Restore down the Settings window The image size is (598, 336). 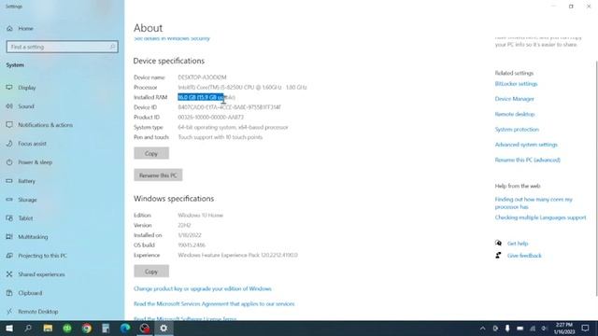(x=571, y=7)
